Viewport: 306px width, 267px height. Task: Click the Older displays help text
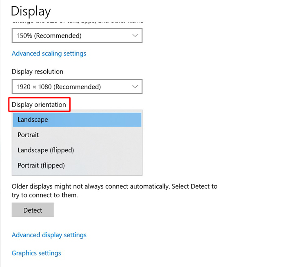click(114, 191)
